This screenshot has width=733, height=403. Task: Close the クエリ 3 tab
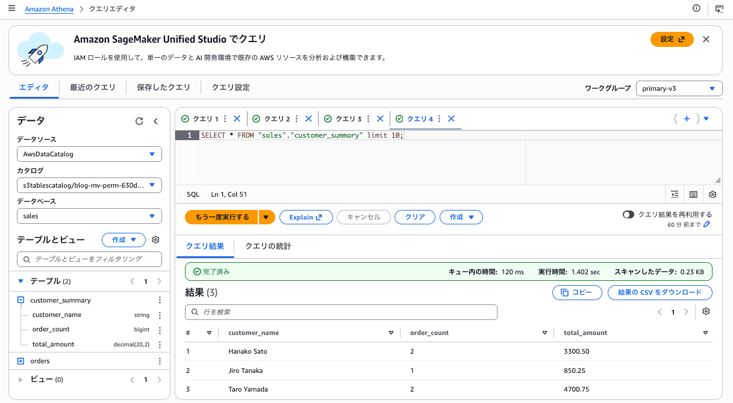click(x=380, y=119)
